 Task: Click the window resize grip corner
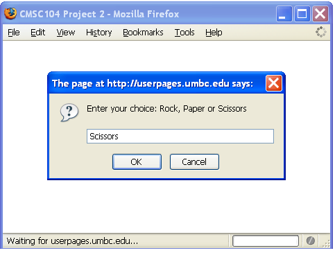tap(326, 243)
